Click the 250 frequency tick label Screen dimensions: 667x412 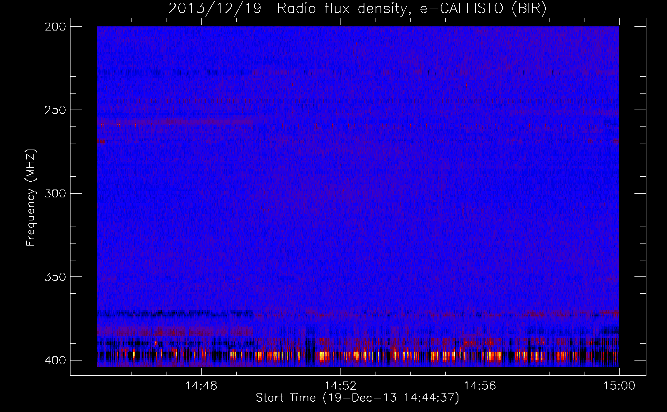[55, 110]
